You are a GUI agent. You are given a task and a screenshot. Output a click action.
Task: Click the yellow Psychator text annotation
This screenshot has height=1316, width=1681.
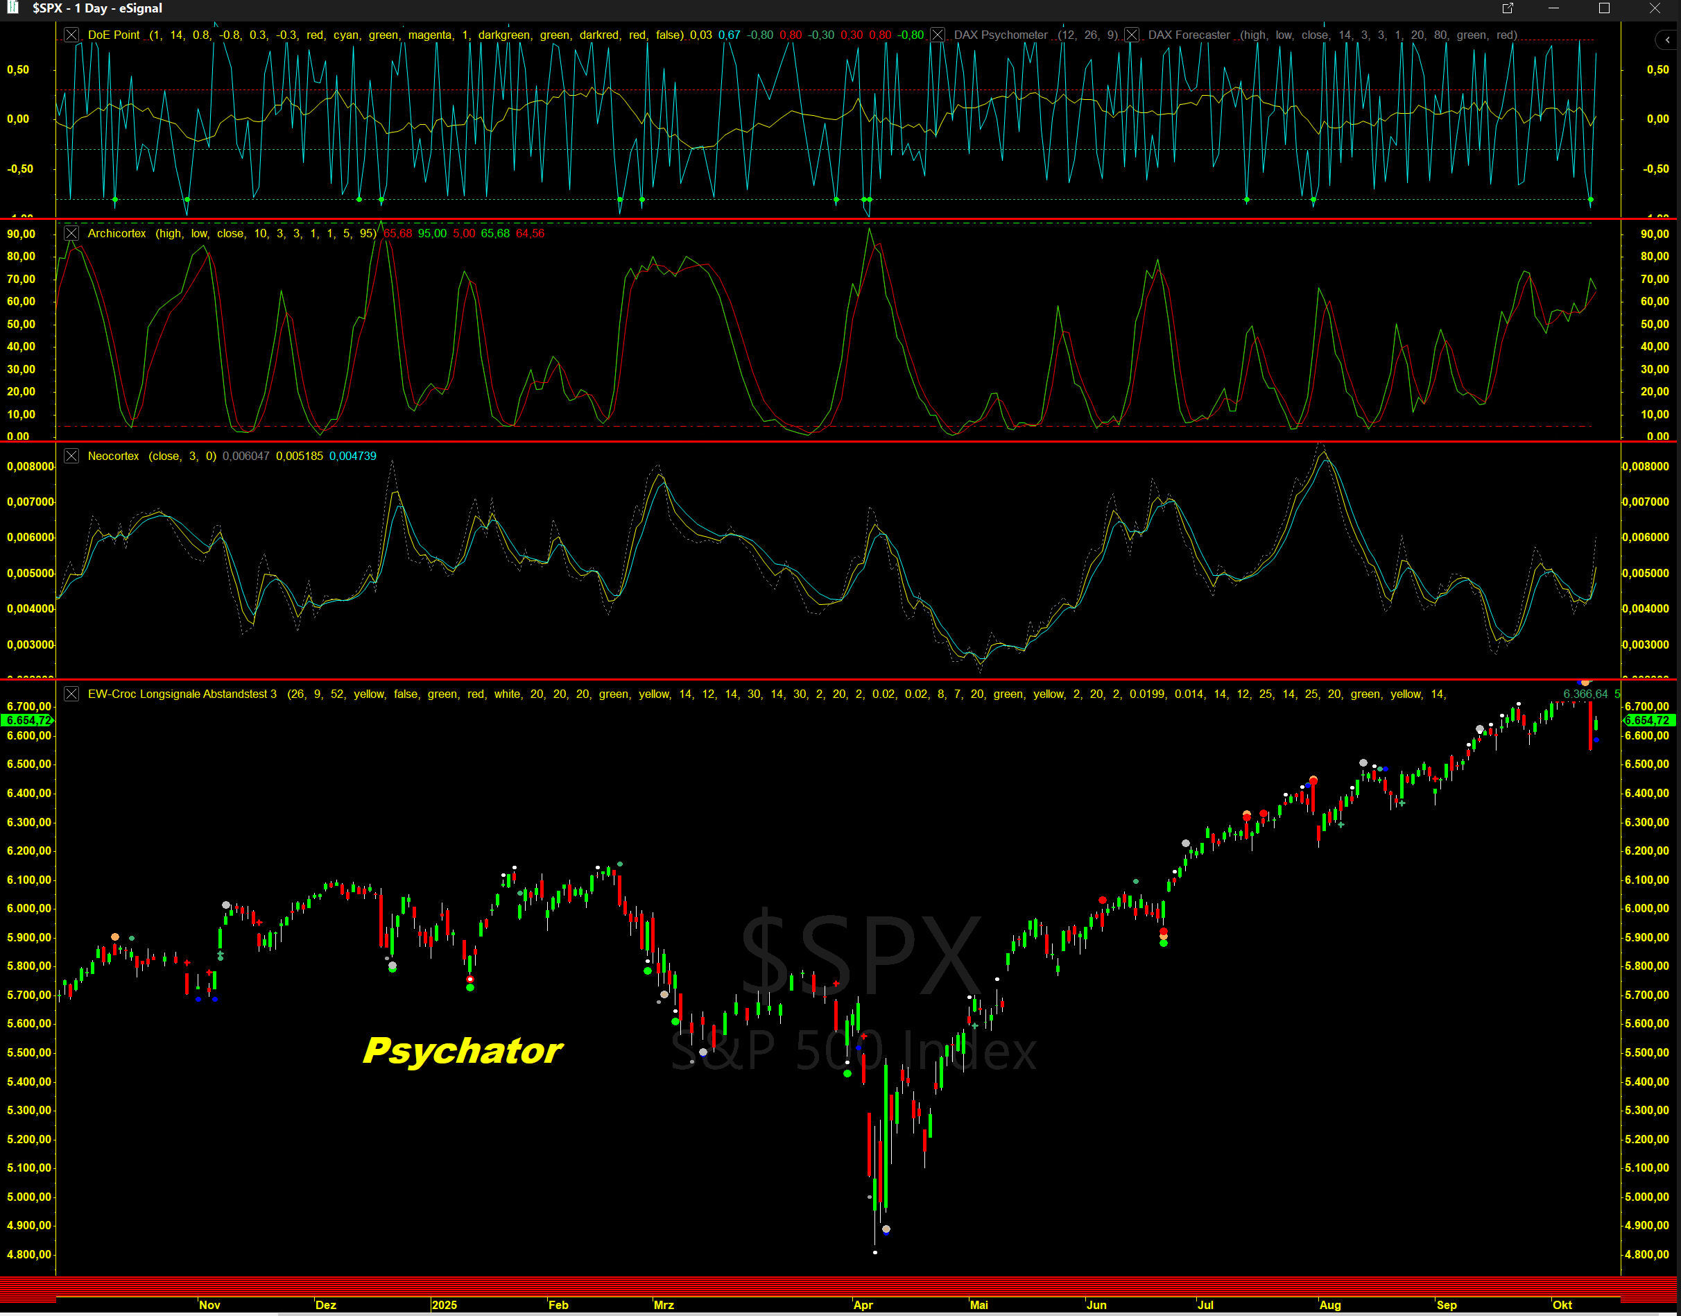pos(462,1051)
